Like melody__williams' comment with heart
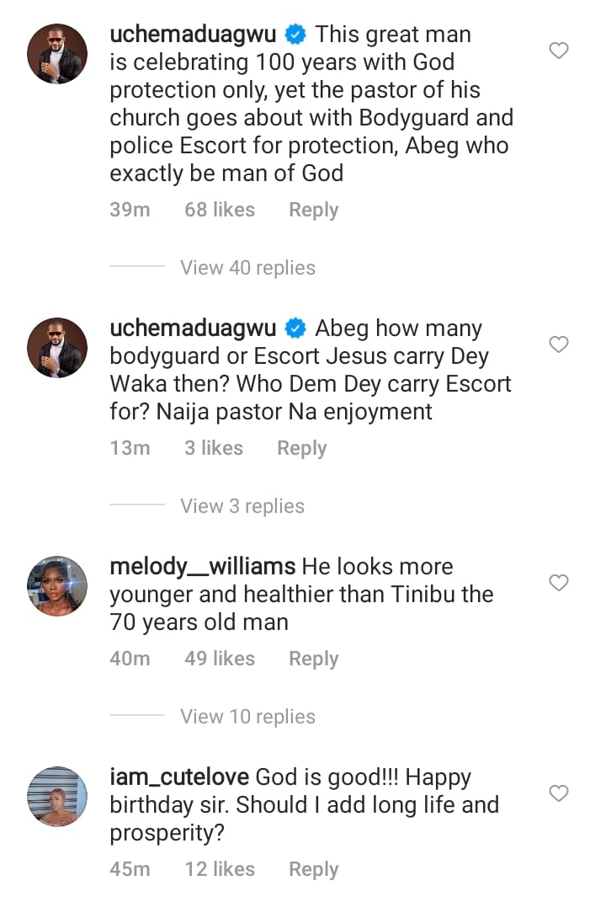The width and height of the screenshot is (606, 902). point(559,583)
